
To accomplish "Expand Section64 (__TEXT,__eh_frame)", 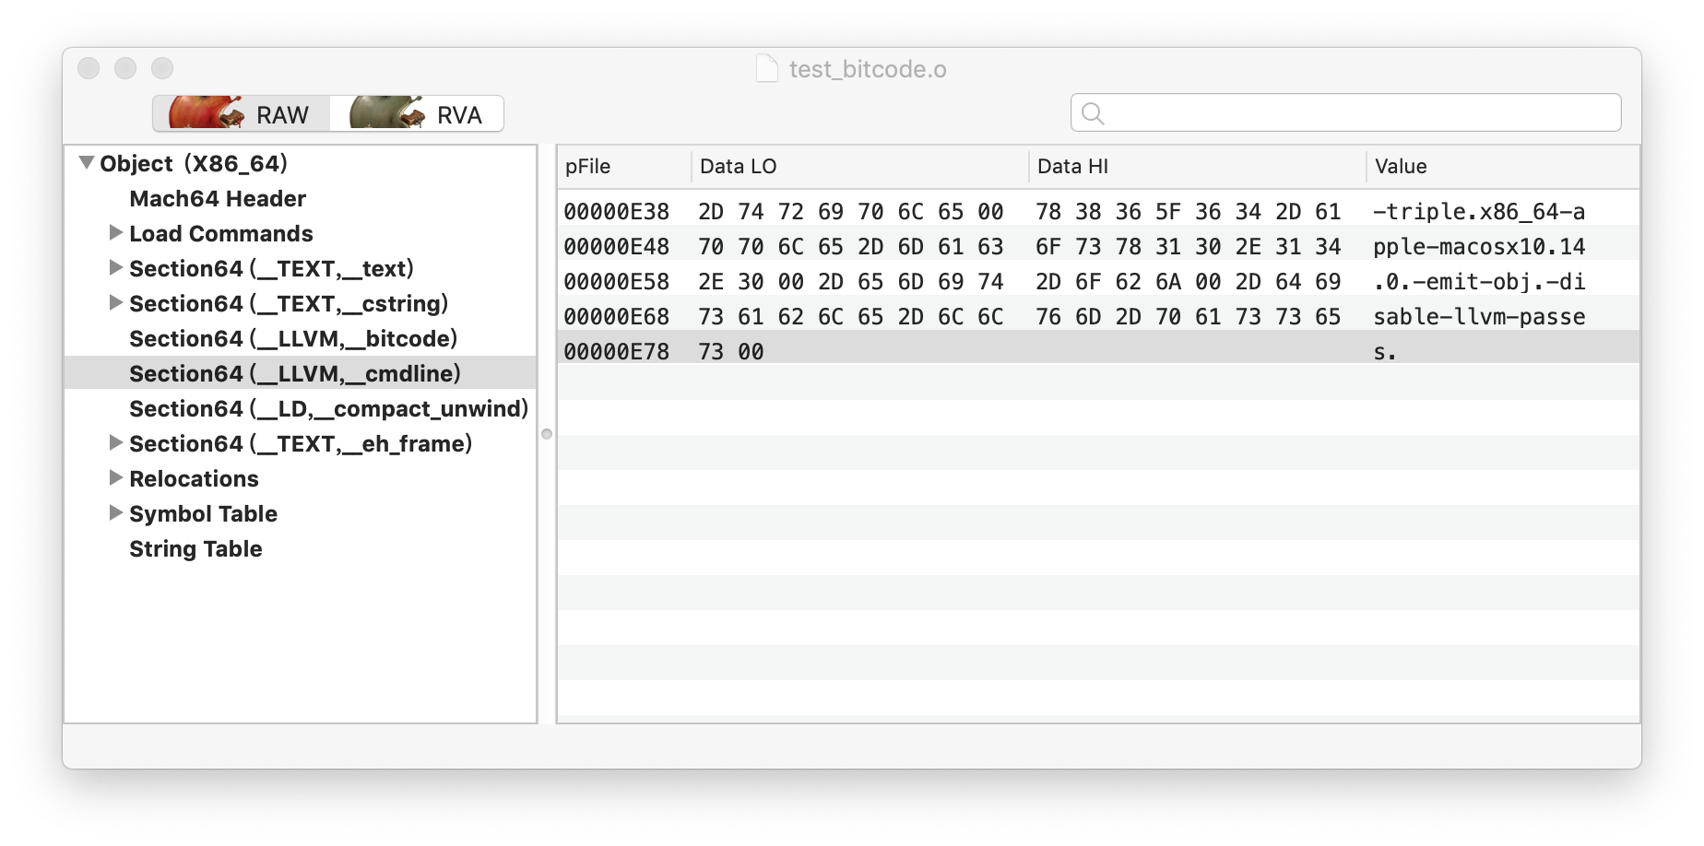I will (116, 442).
